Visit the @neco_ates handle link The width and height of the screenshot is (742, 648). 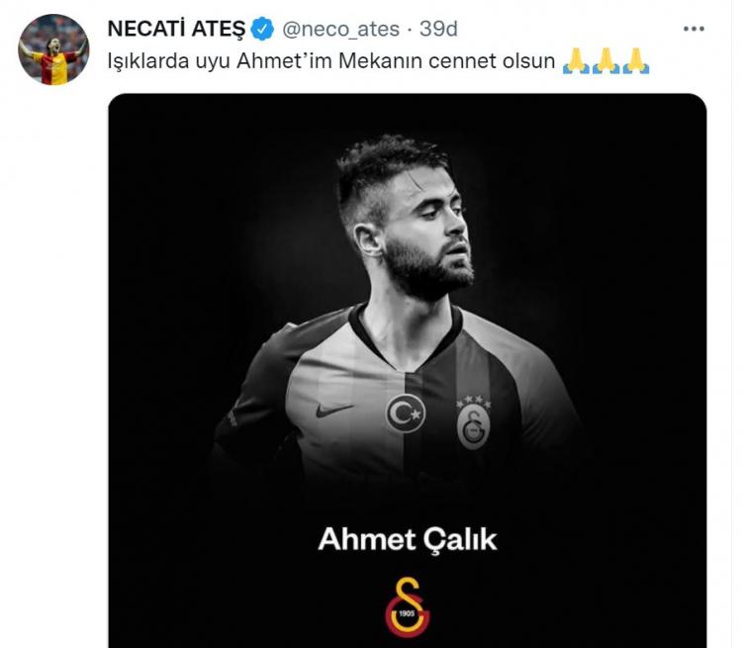tap(340, 30)
